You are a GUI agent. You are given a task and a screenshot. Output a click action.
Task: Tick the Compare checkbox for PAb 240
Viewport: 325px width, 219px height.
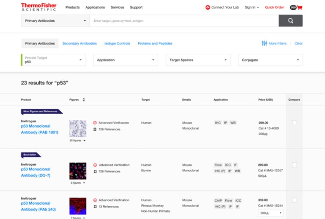tap(294, 200)
